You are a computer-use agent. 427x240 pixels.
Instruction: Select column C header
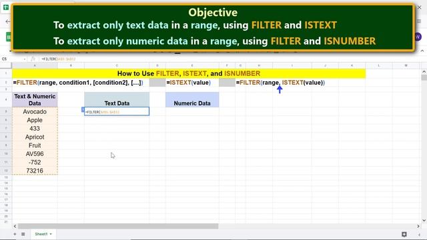(117, 65)
